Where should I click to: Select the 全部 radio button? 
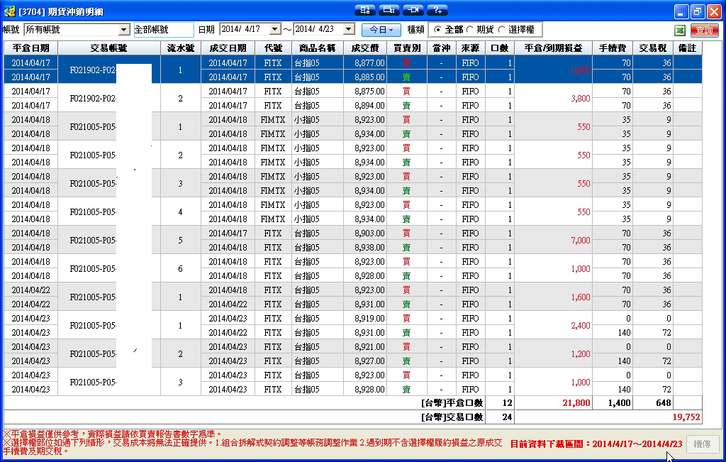pos(437,30)
